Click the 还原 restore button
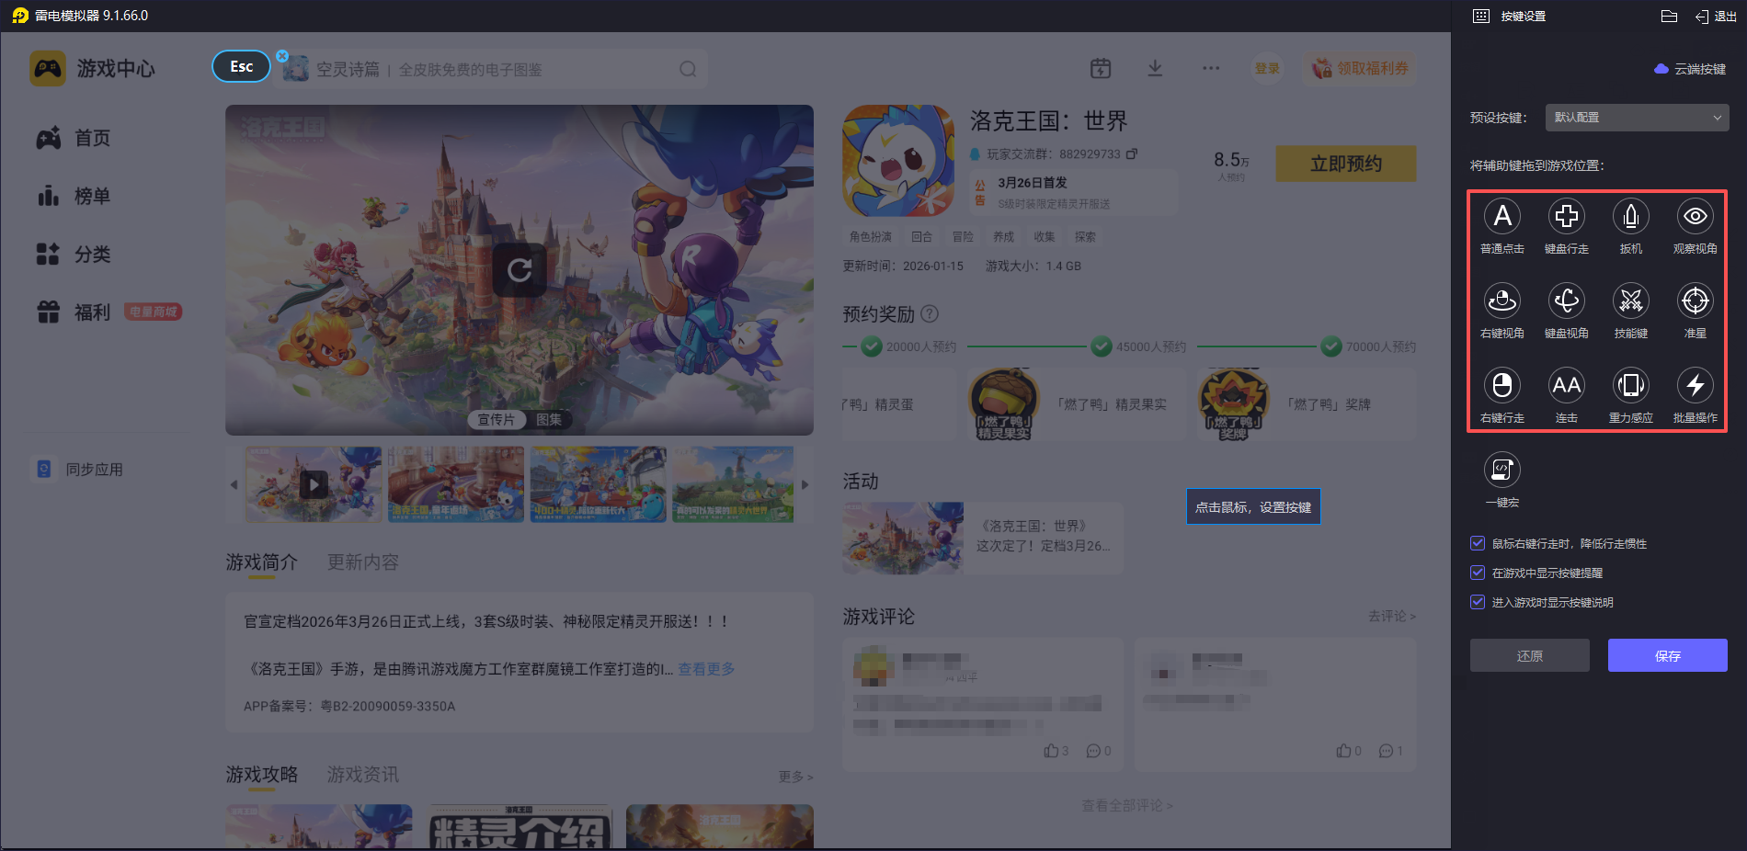 click(x=1530, y=655)
